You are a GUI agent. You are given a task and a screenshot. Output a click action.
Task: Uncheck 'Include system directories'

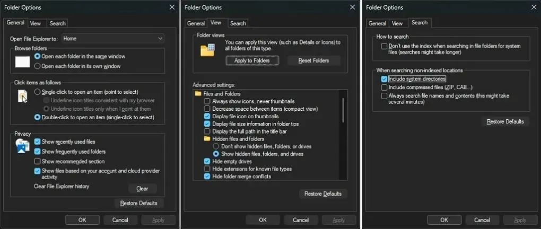tap(384, 79)
